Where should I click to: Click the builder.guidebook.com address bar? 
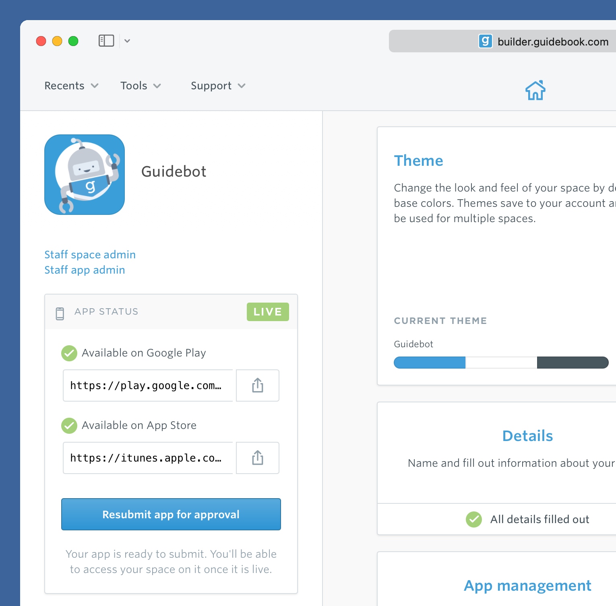502,41
